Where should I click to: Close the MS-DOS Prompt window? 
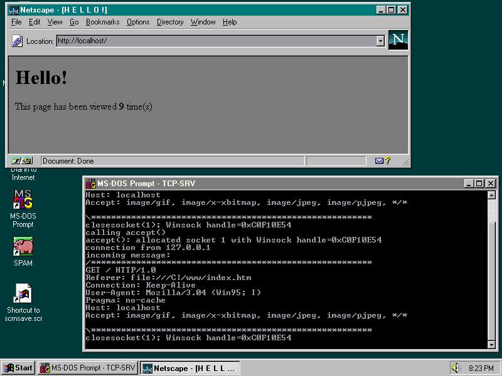[491, 184]
